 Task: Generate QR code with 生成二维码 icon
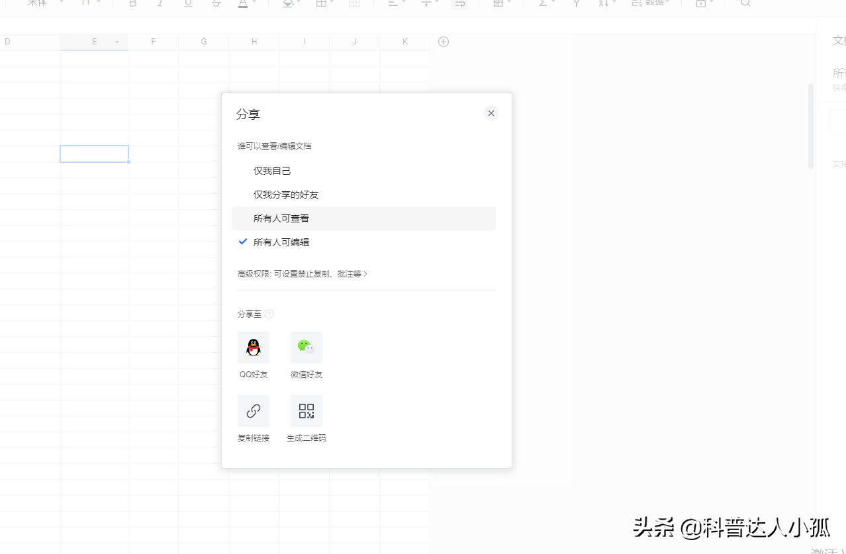pos(306,411)
